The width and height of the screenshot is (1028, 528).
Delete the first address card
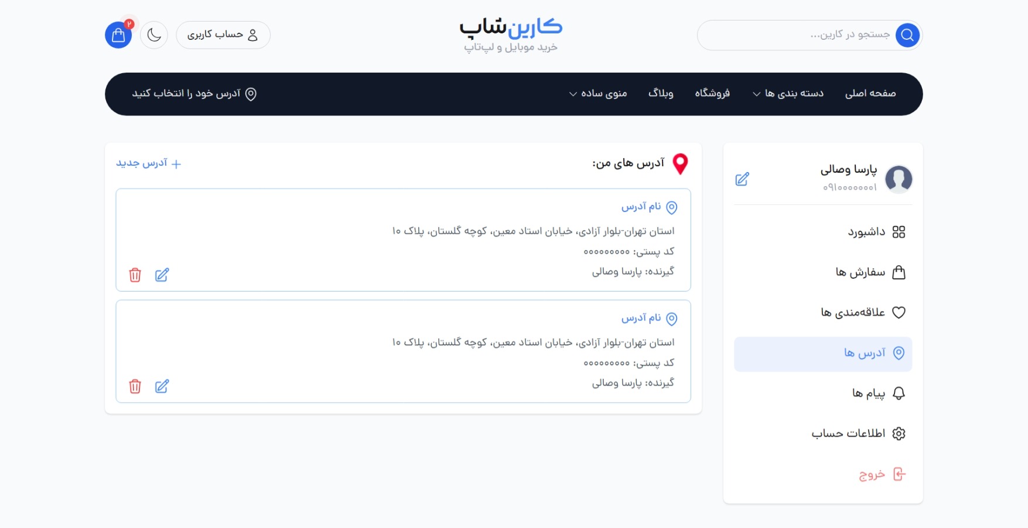135,275
